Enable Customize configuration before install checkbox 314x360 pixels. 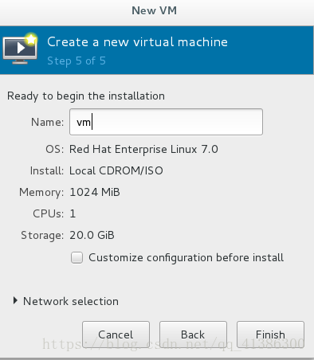77,257
